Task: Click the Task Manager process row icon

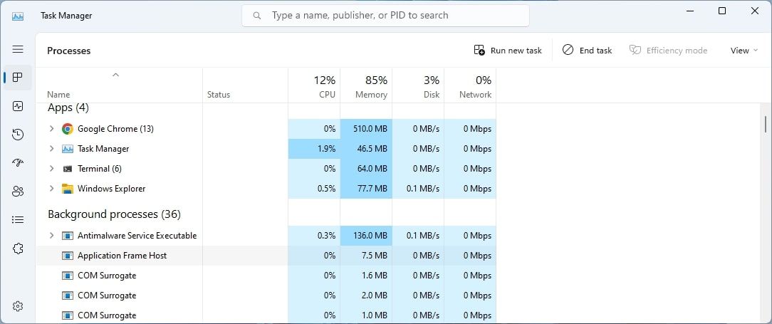Action: point(68,149)
